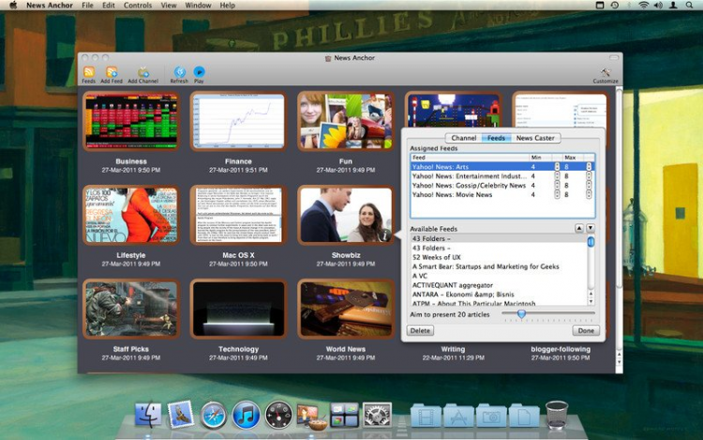
Task: Click the Feeds toolbar icon
Action: pos(88,72)
